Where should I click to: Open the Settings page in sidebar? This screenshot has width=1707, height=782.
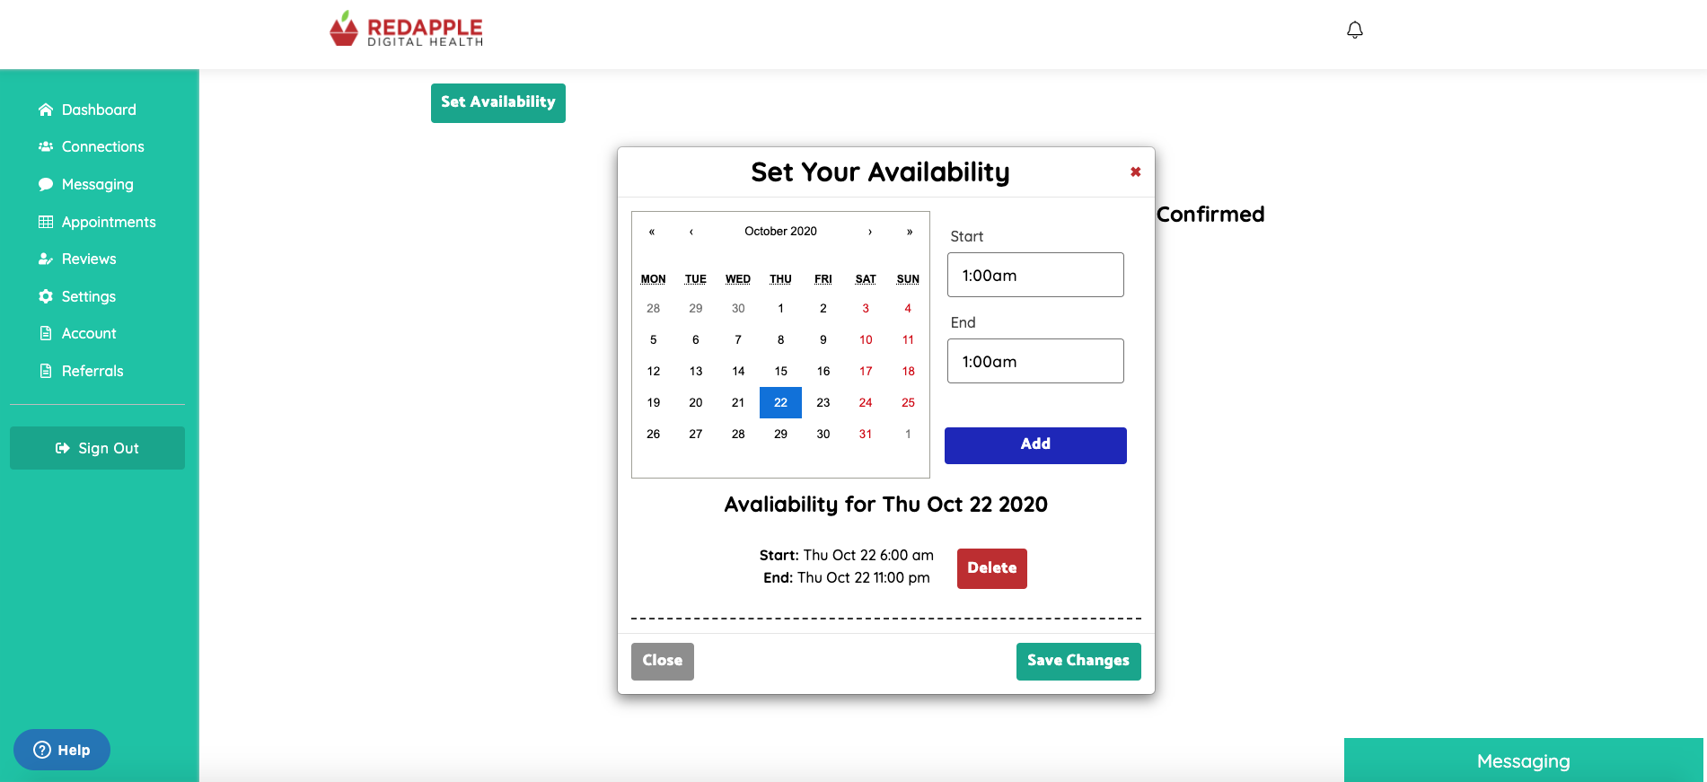click(x=88, y=296)
